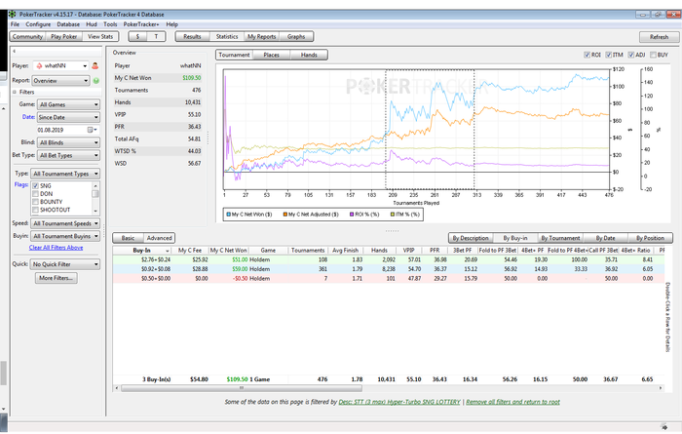Open the Game dropdown set to All Games
The height and width of the screenshot is (434, 682).
pos(68,104)
